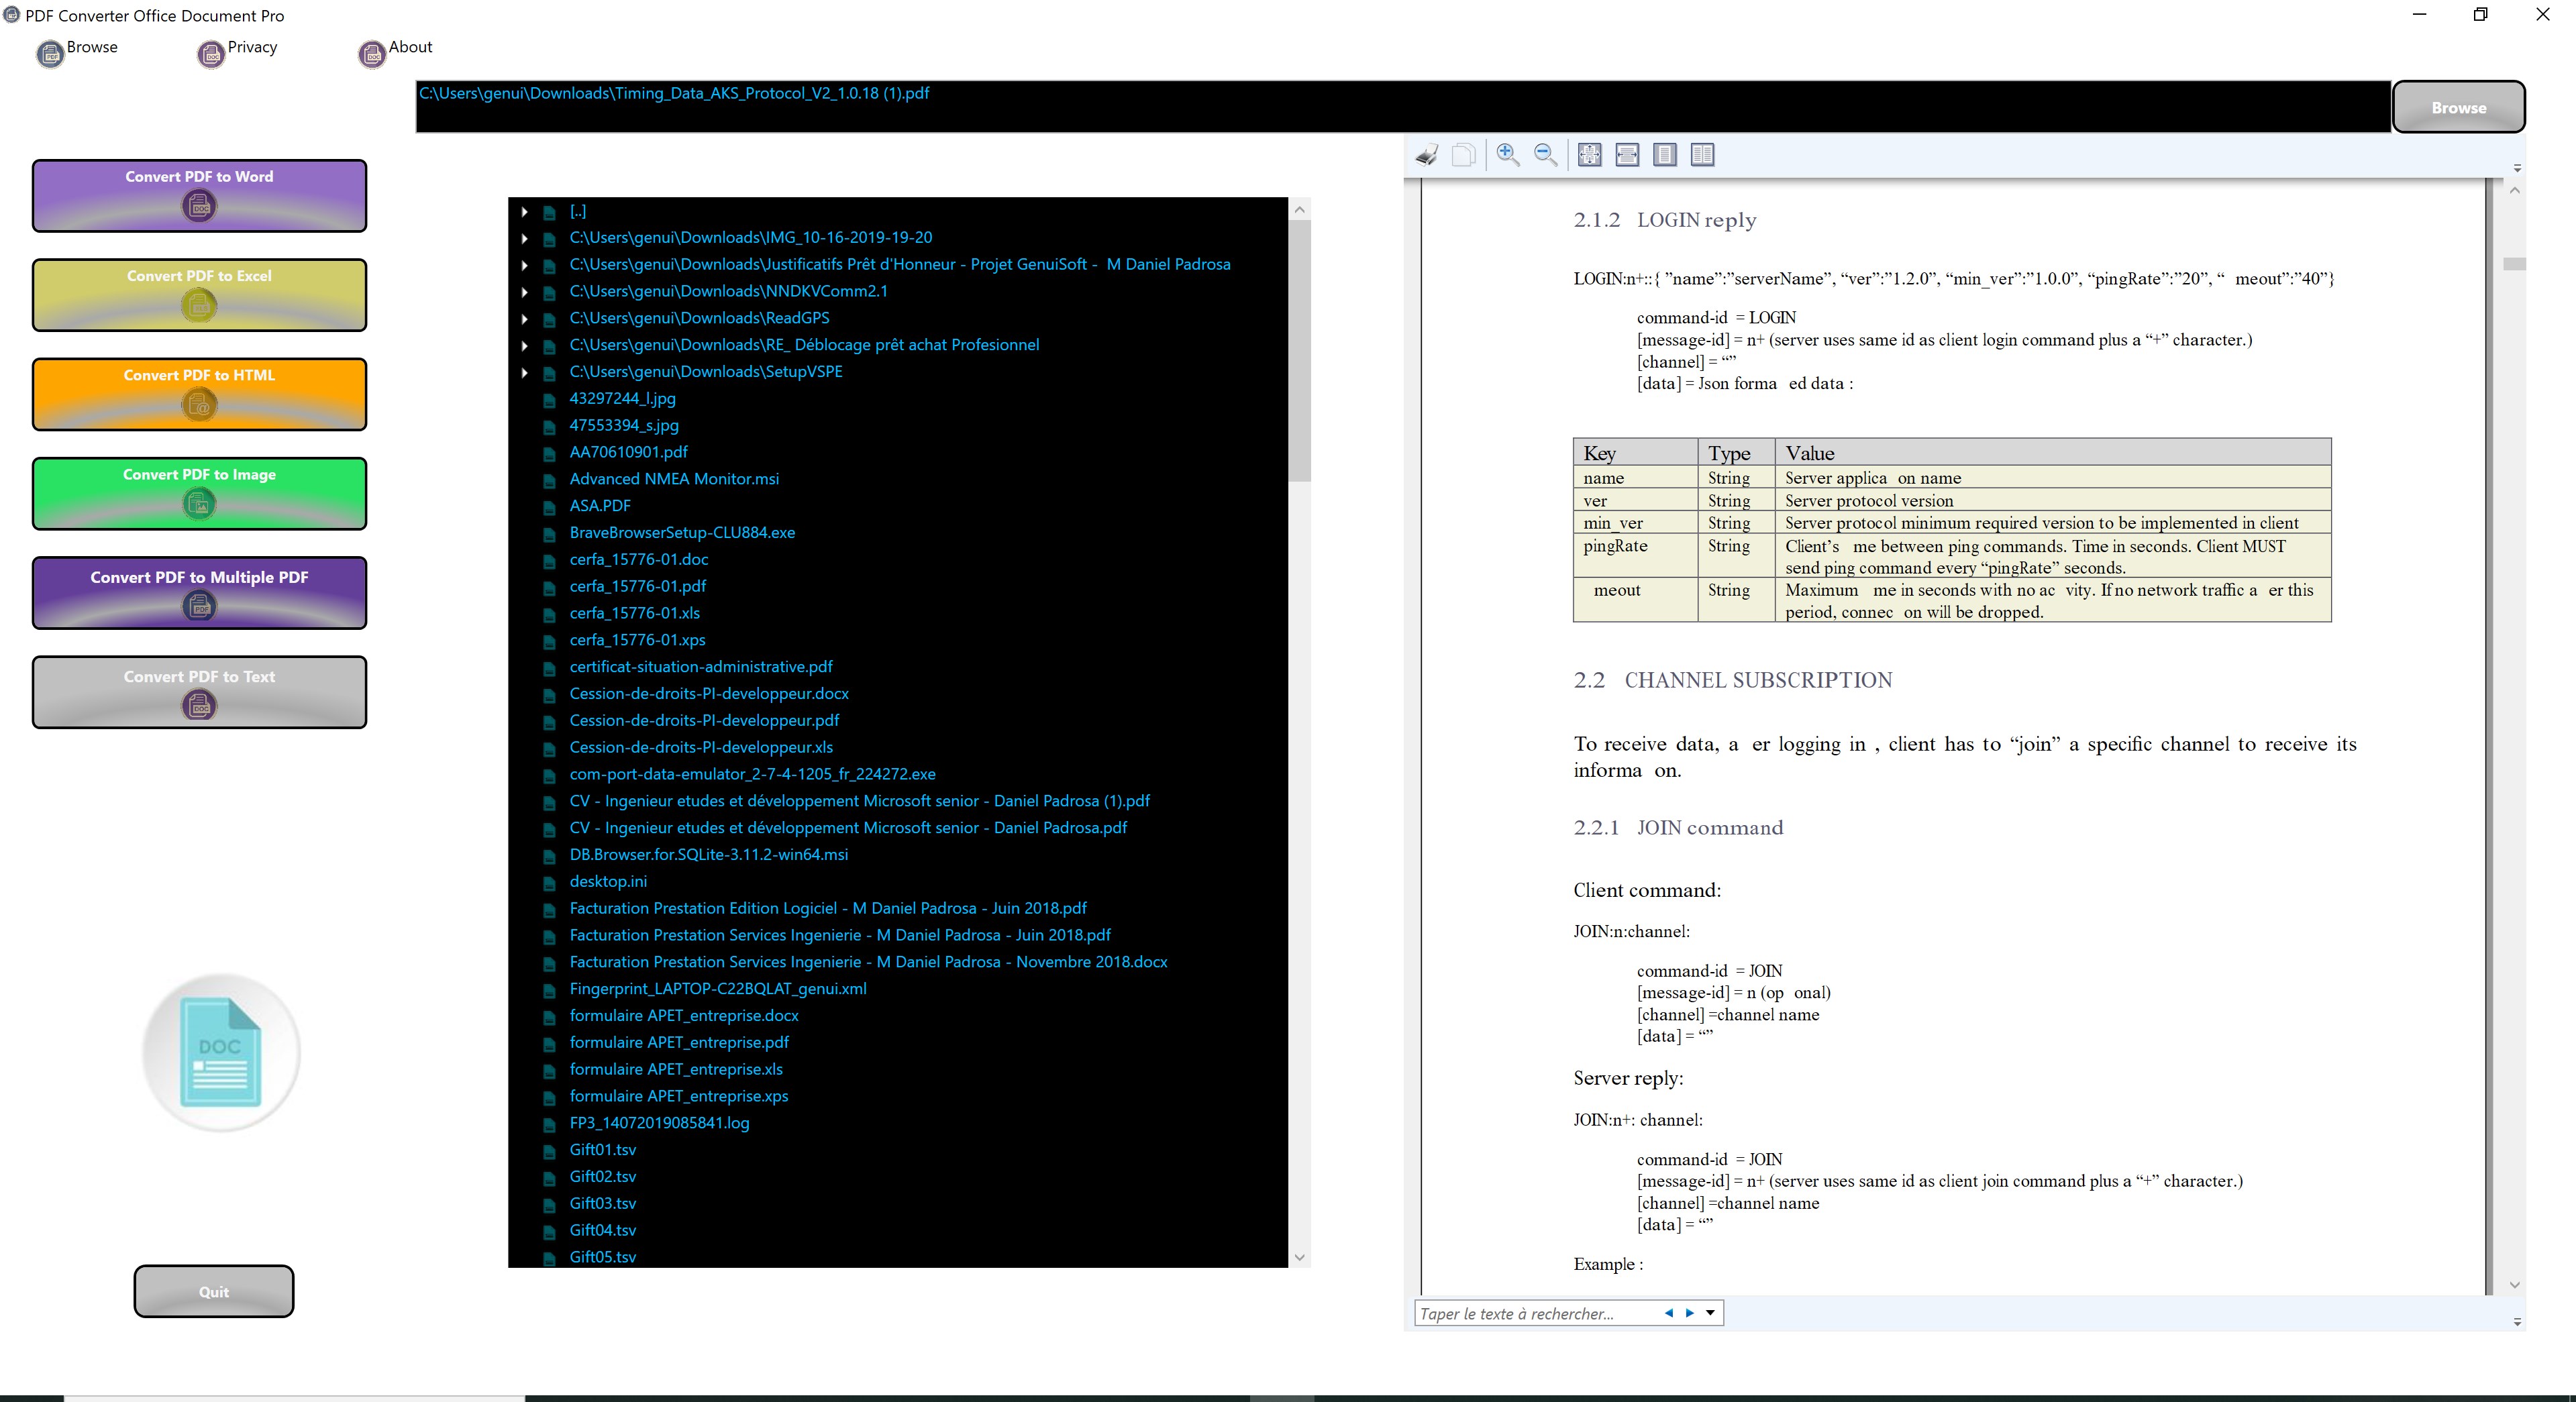Open search options dropdown arrow

pyautogui.click(x=1710, y=1313)
